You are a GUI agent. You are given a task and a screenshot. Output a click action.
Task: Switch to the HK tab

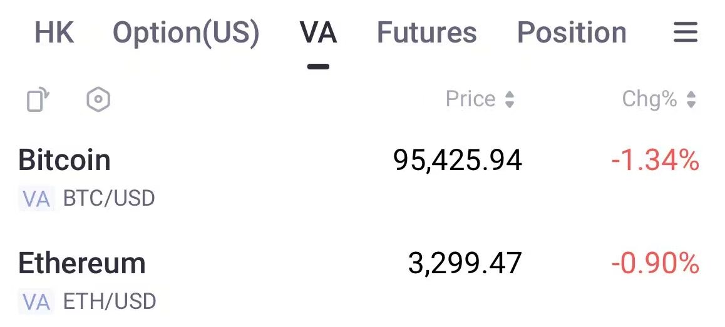[x=54, y=33]
